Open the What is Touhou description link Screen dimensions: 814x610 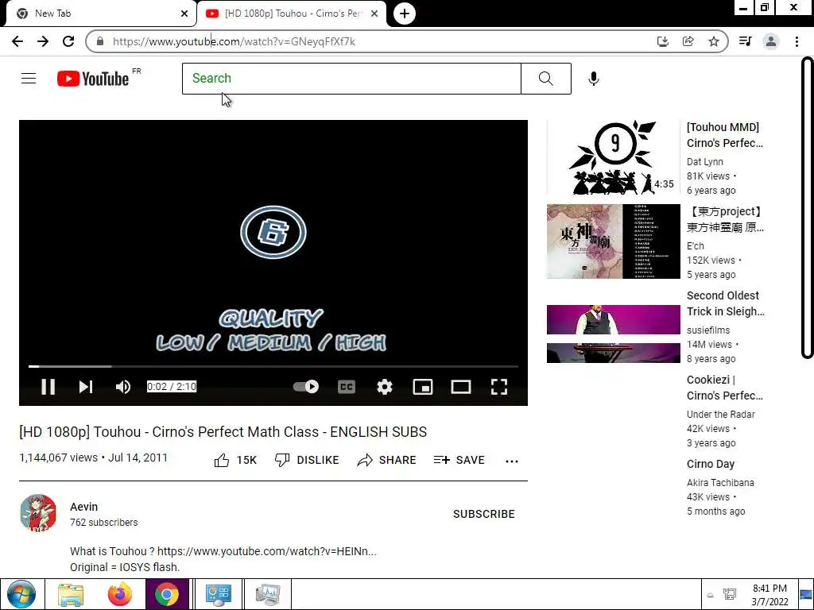point(267,551)
